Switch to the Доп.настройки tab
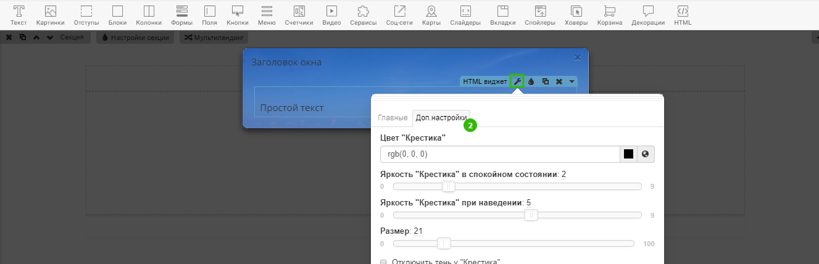819x264 pixels. [441, 118]
